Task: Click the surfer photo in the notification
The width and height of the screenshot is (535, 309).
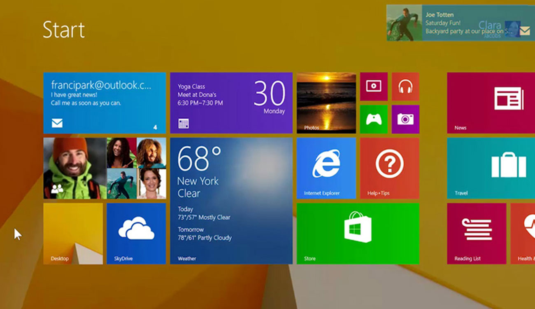Action: pyautogui.click(x=404, y=23)
